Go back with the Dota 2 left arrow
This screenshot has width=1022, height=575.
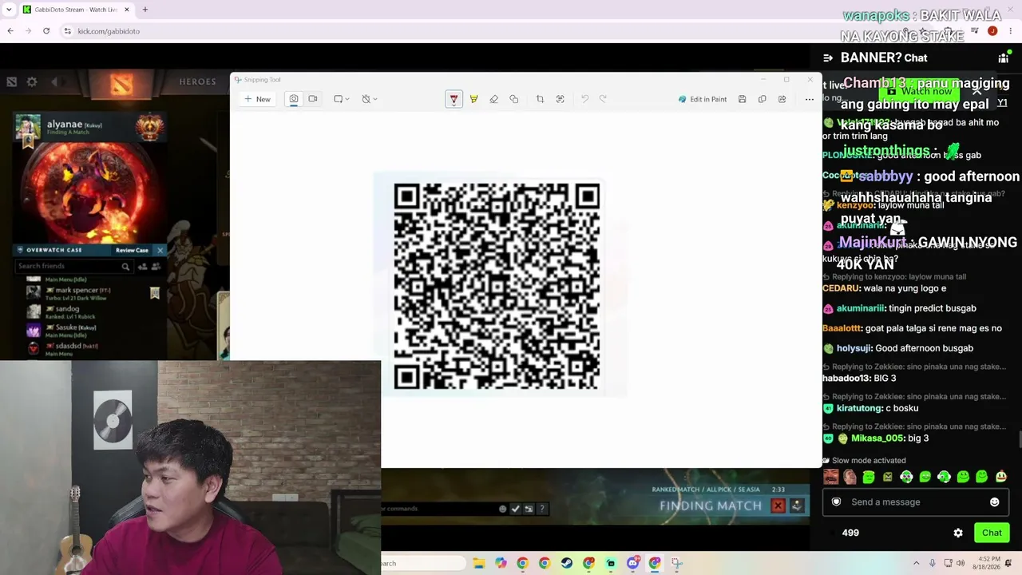click(54, 81)
